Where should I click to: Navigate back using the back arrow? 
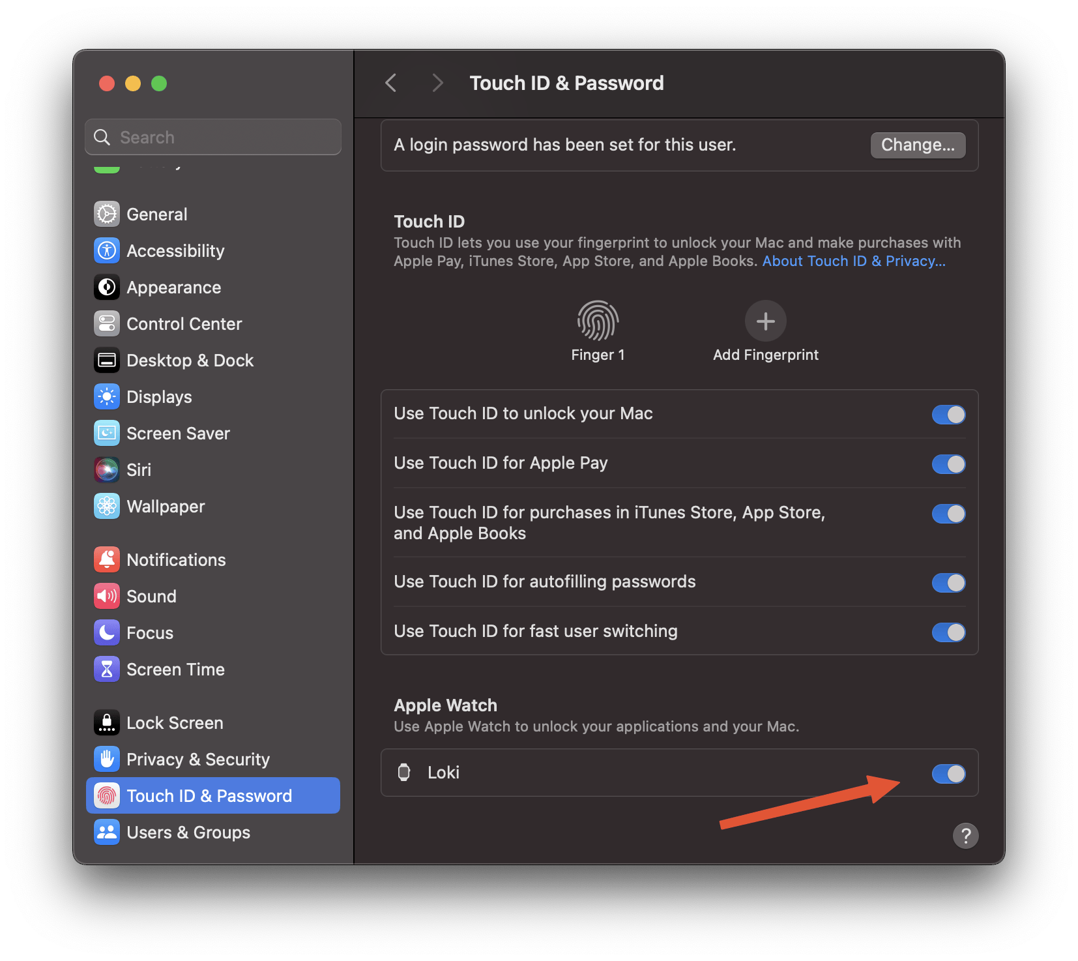coord(390,83)
